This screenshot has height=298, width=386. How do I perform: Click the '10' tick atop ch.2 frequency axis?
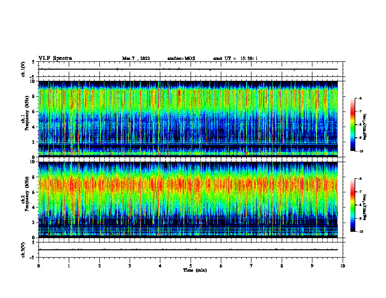[x=33, y=162]
